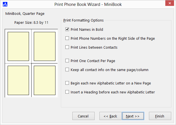Image resolution: width=176 pixels, height=125 pixels.
Task: Toggle Print Lines between Contacts
Action: tap(67, 47)
